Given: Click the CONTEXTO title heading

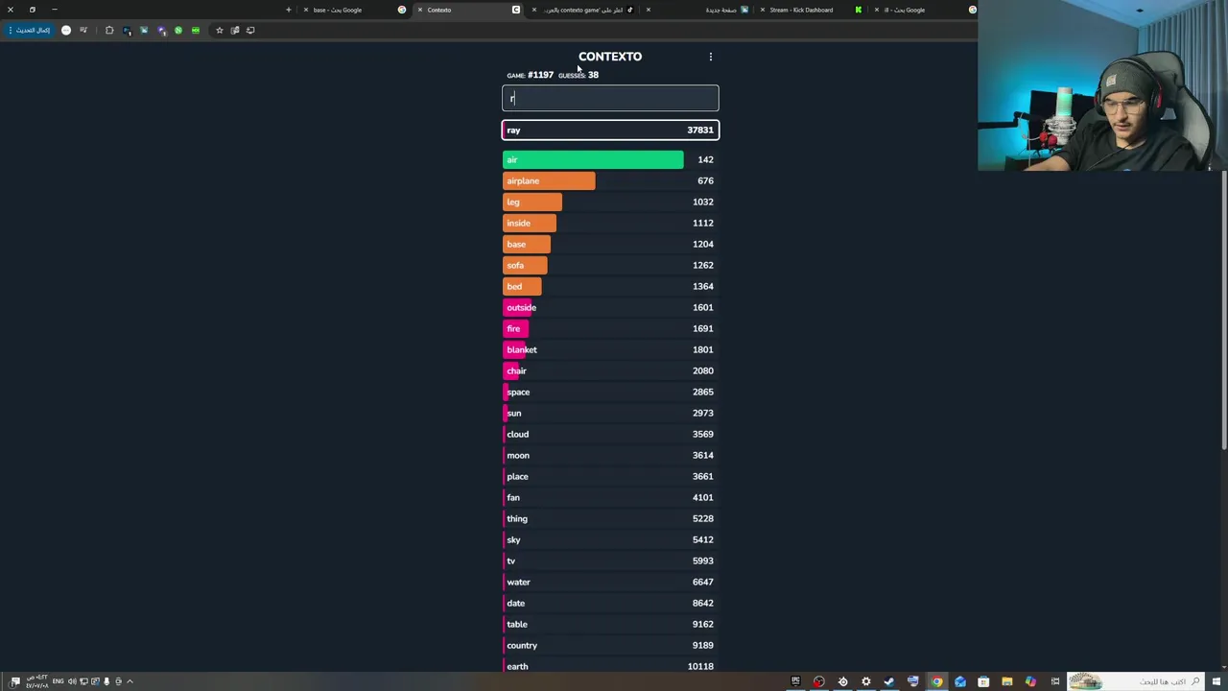Looking at the screenshot, I should pos(610,57).
